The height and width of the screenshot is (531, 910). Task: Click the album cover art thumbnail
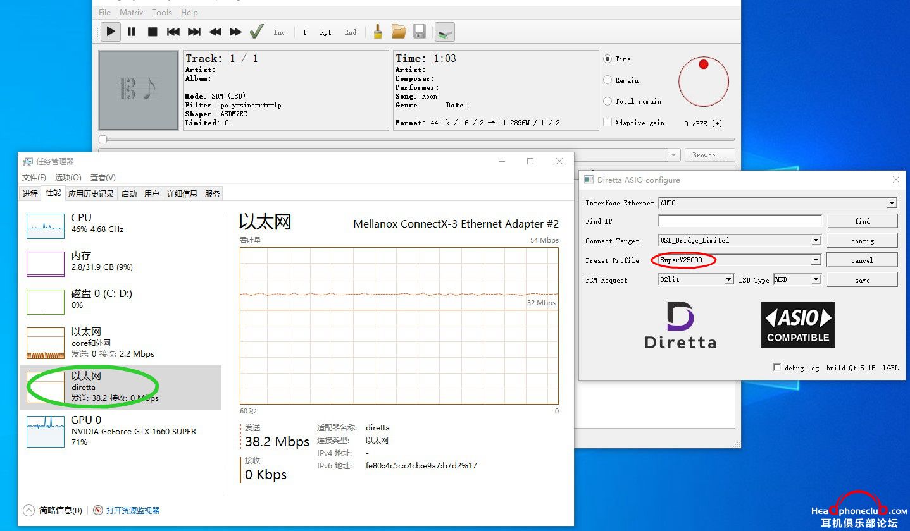[139, 90]
